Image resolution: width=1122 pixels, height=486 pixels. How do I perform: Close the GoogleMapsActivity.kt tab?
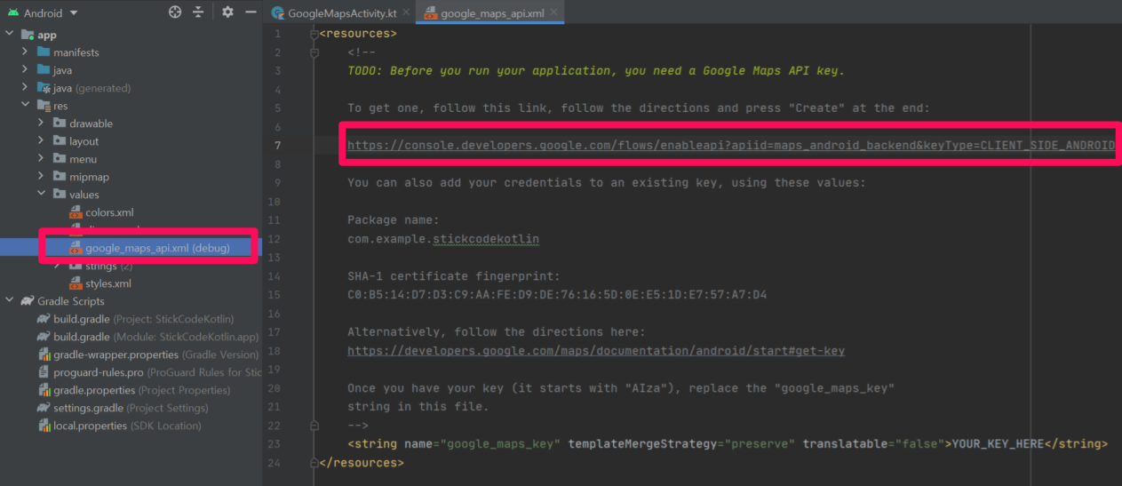[x=406, y=12]
